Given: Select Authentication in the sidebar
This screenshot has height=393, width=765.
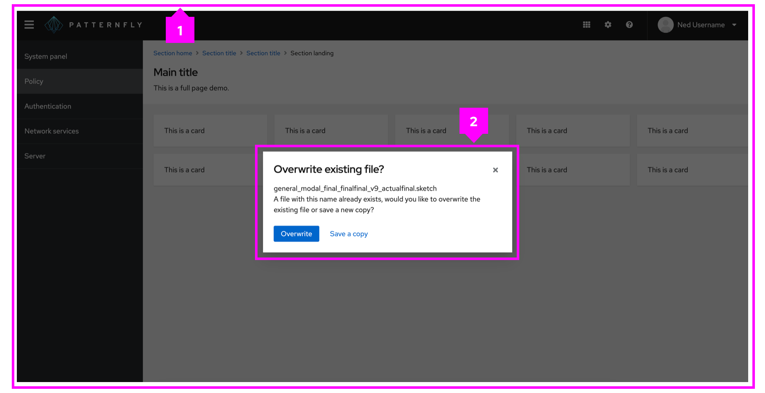Looking at the screenshot, I should (x=48, y=106).
